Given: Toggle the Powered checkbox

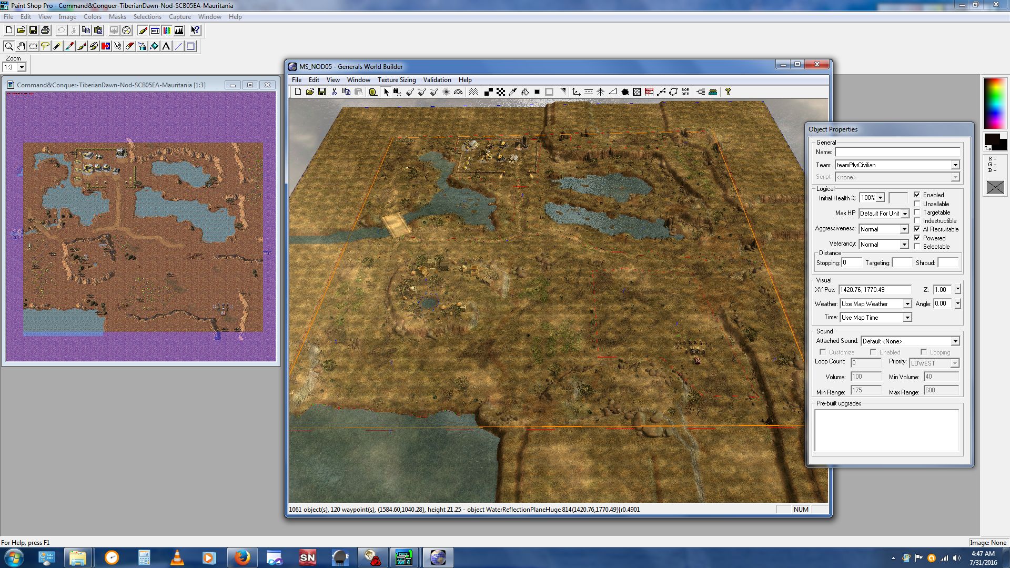Looking at the screenshot, I should point(917,238).
